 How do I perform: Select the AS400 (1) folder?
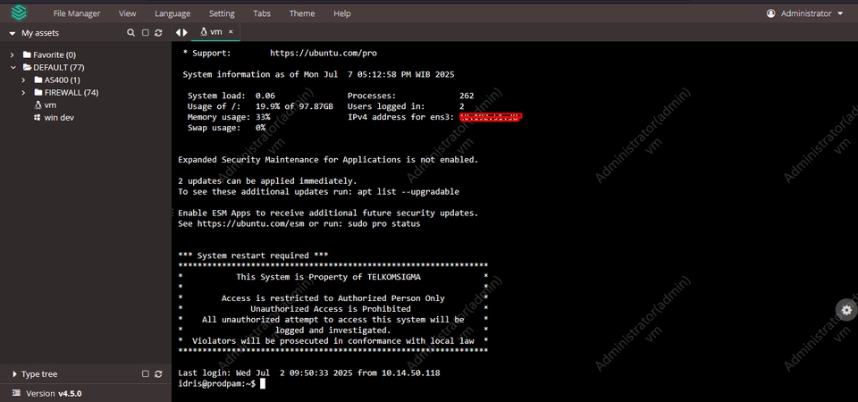click(62, 80)
